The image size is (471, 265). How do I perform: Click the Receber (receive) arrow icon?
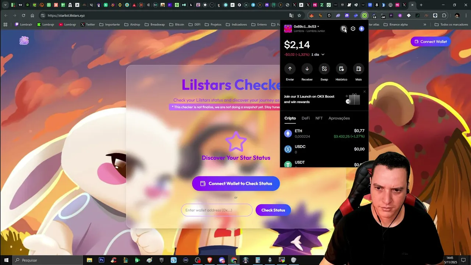pyautogui.click(x=307, y=69)
